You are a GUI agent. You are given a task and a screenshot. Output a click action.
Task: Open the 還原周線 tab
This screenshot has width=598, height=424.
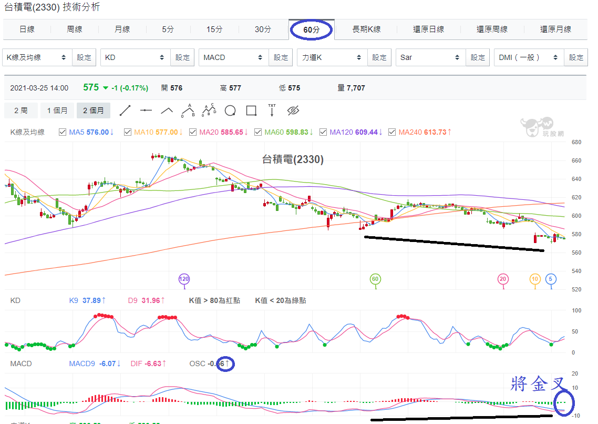(492, 29)
